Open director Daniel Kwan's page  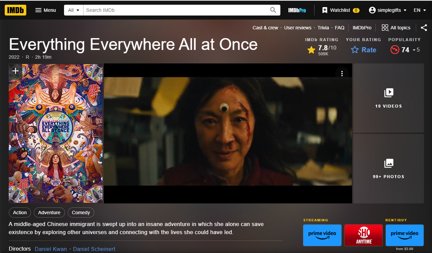tap(51, 249)
